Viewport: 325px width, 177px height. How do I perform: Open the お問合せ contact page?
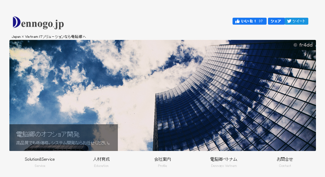285,159
